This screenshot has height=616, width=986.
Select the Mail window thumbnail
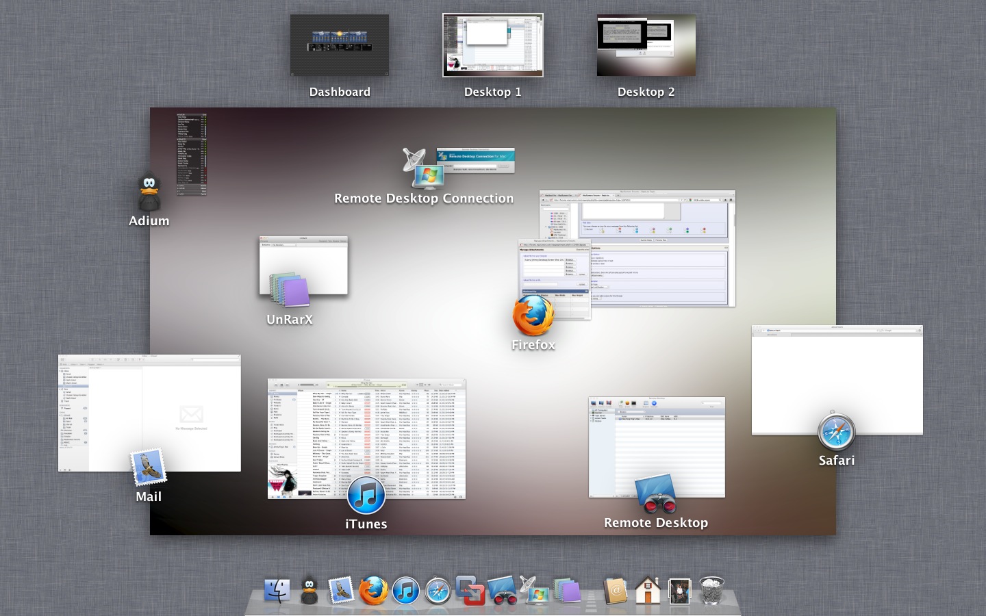[149, 413]
